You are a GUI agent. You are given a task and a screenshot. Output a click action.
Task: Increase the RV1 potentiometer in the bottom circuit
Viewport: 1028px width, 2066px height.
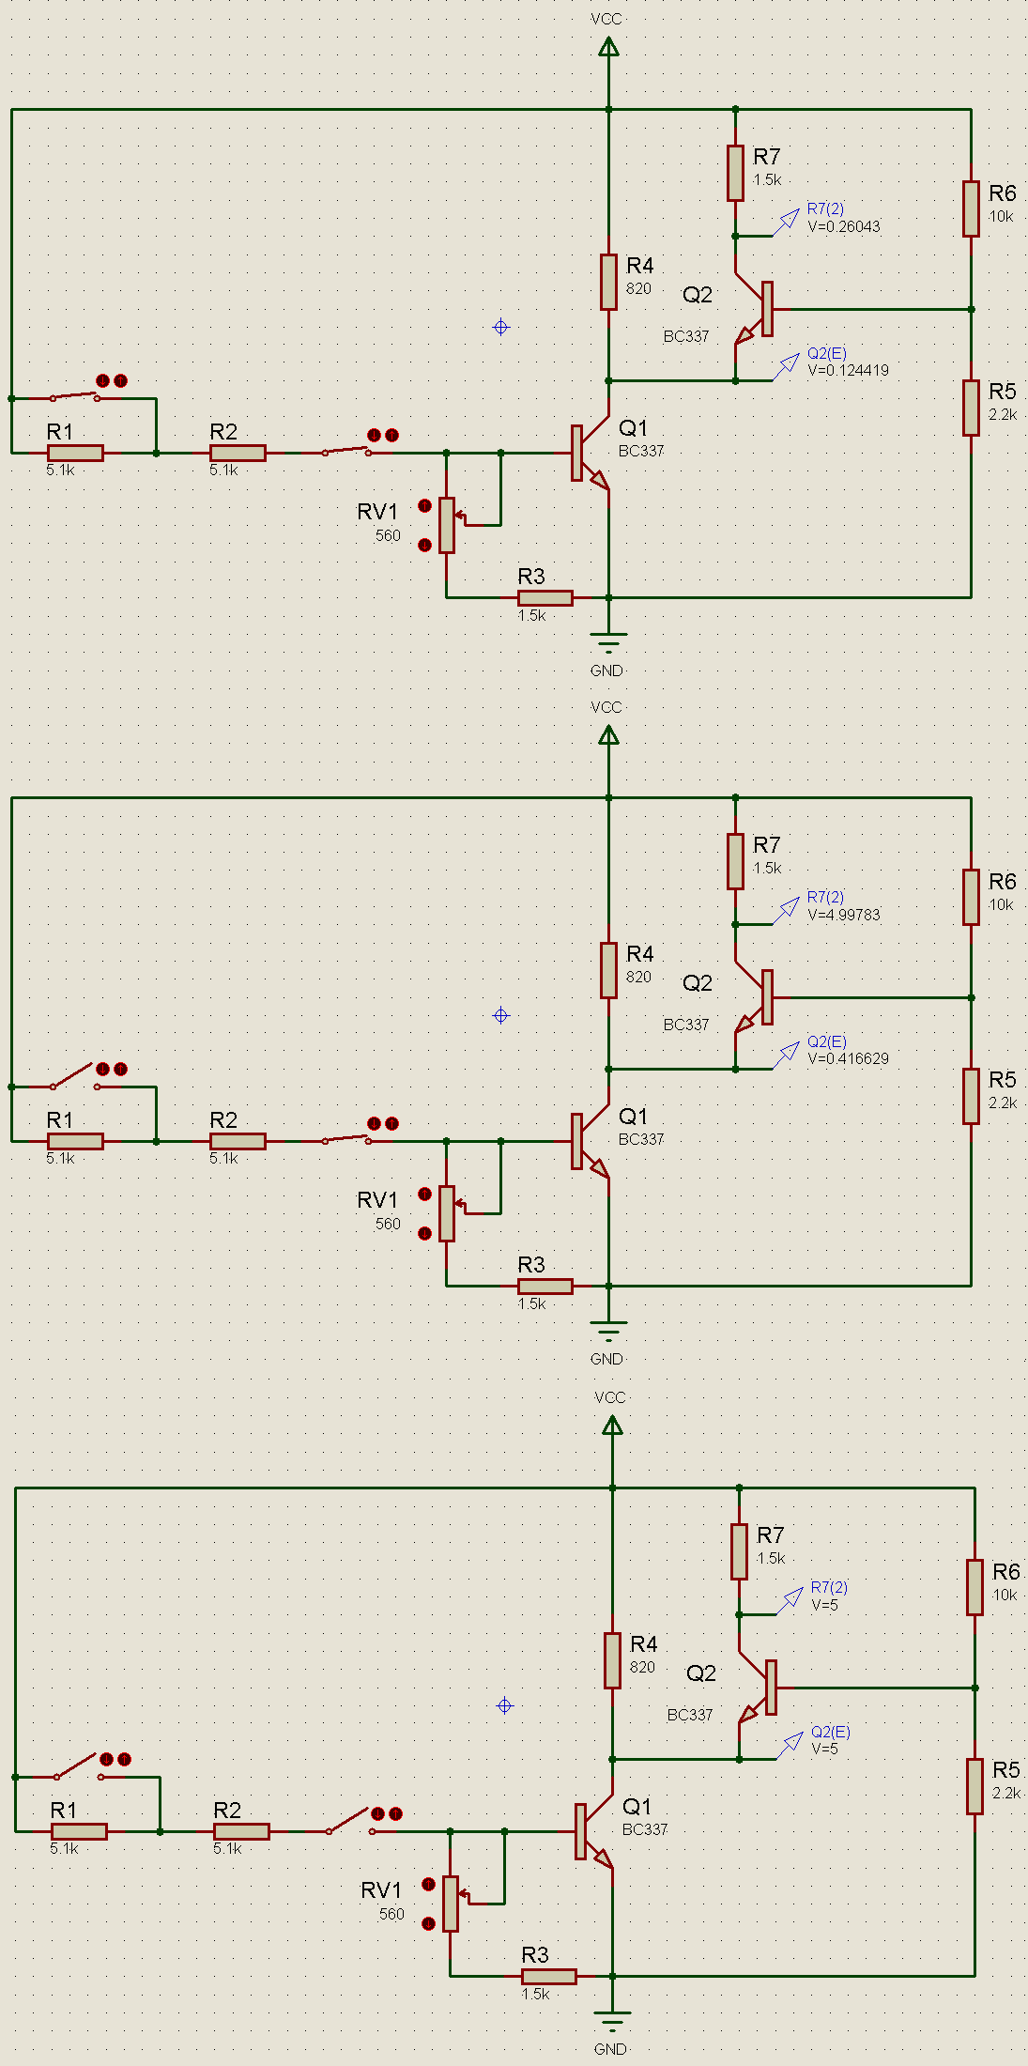tap(428, 1884)
